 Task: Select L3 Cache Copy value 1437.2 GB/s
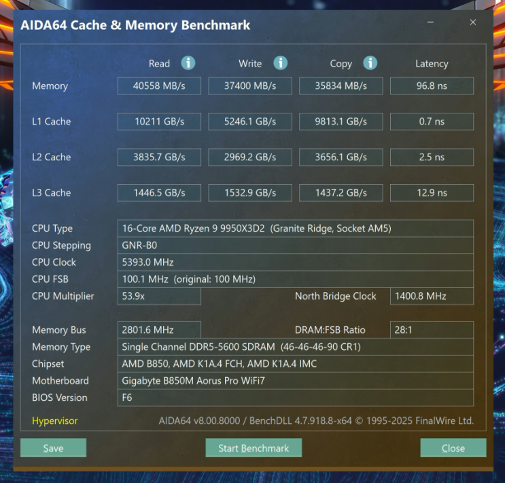[341, 193]
